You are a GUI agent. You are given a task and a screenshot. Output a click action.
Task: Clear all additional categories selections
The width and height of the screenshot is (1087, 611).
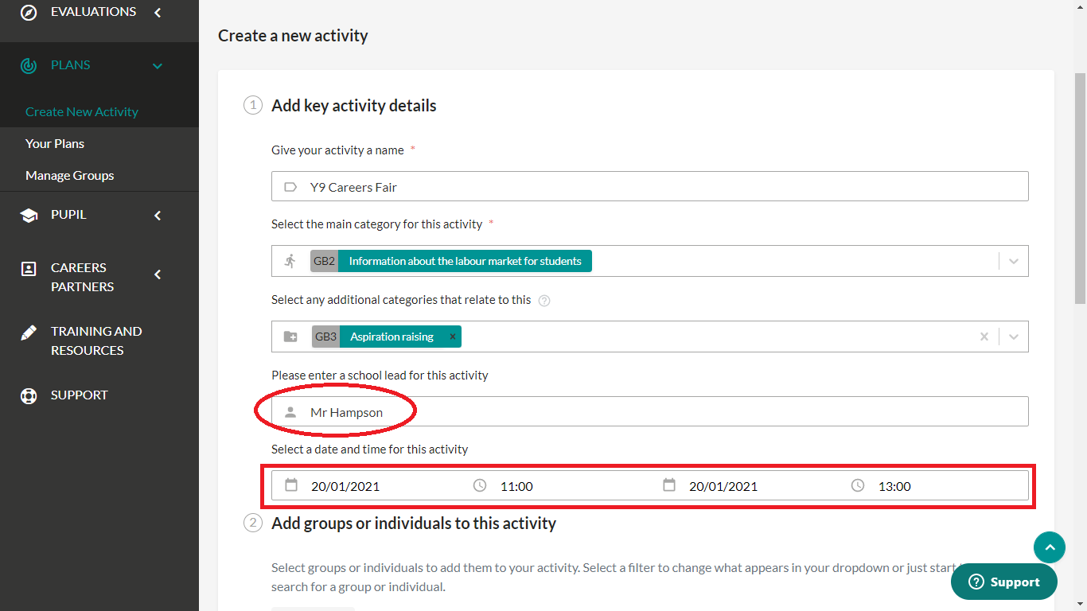984,337
